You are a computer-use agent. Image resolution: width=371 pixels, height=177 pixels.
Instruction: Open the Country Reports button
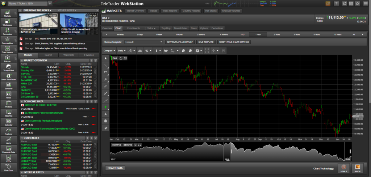coord(191,11)
